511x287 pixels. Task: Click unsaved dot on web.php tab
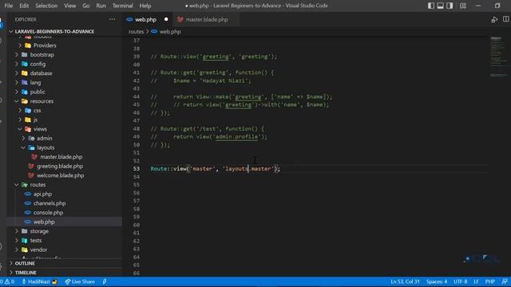(166, 19)
